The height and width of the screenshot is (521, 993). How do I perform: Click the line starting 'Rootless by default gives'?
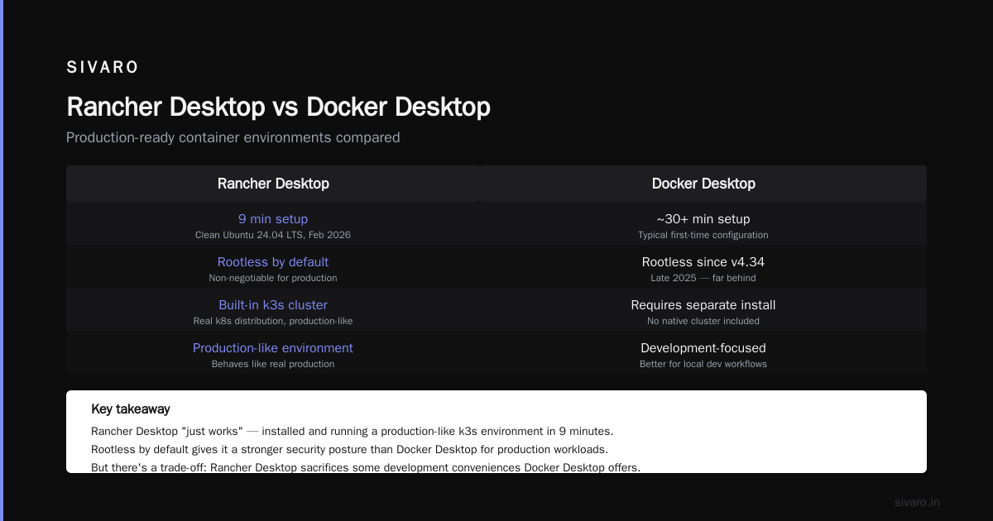click(349, 450)
